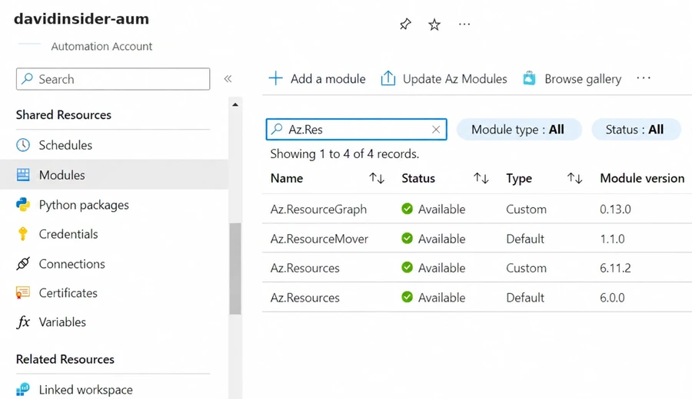Click the Certificates icon

(23, 293)
